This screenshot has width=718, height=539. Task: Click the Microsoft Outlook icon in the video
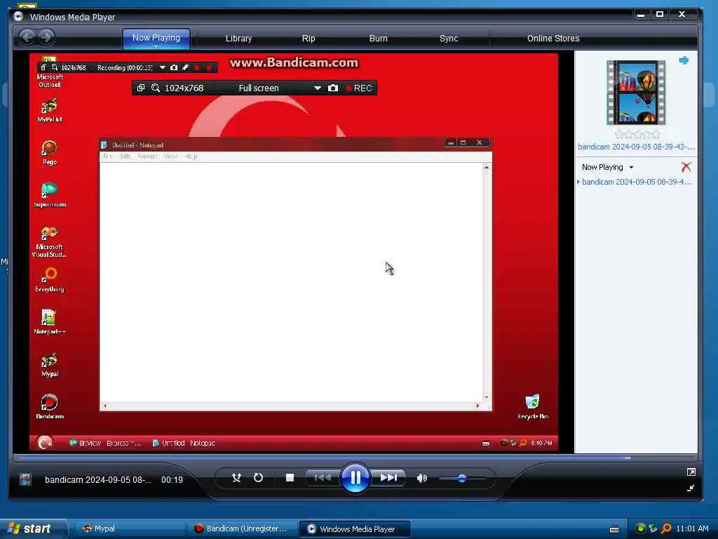[50, 72]
